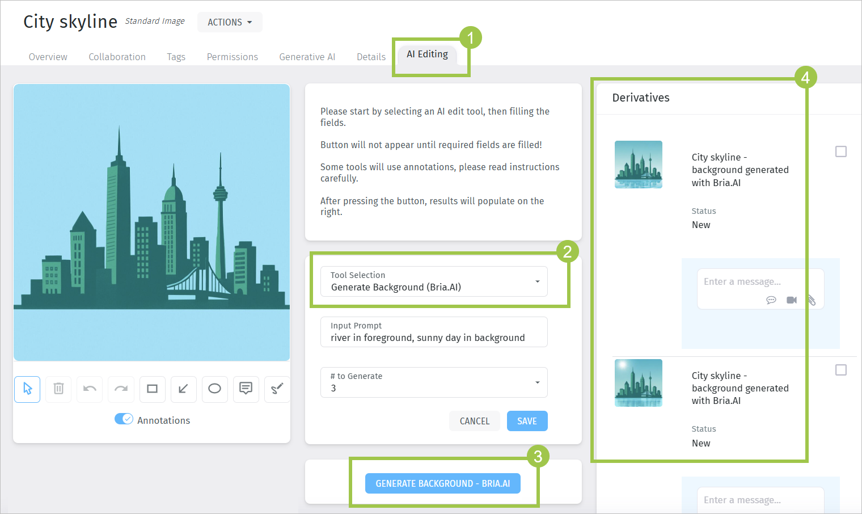Open the first derivative thumbnail
This screenshot has height=514, width=862.
[x=639, y=165]
